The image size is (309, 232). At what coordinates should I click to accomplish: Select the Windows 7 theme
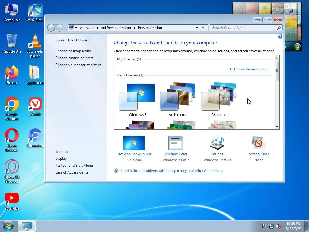(x=137, y=100)
